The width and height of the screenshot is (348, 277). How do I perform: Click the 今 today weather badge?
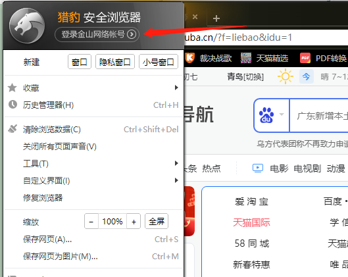pos(307,76)
